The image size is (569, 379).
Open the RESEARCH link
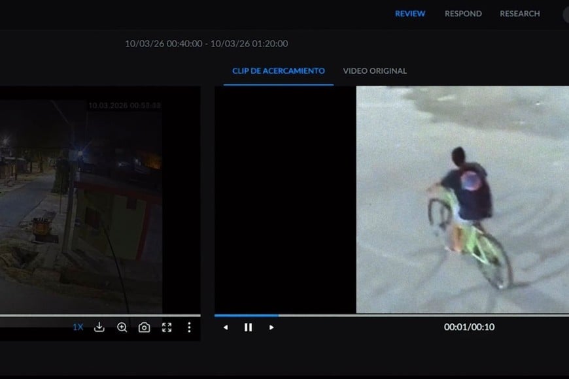click(519, 14)
